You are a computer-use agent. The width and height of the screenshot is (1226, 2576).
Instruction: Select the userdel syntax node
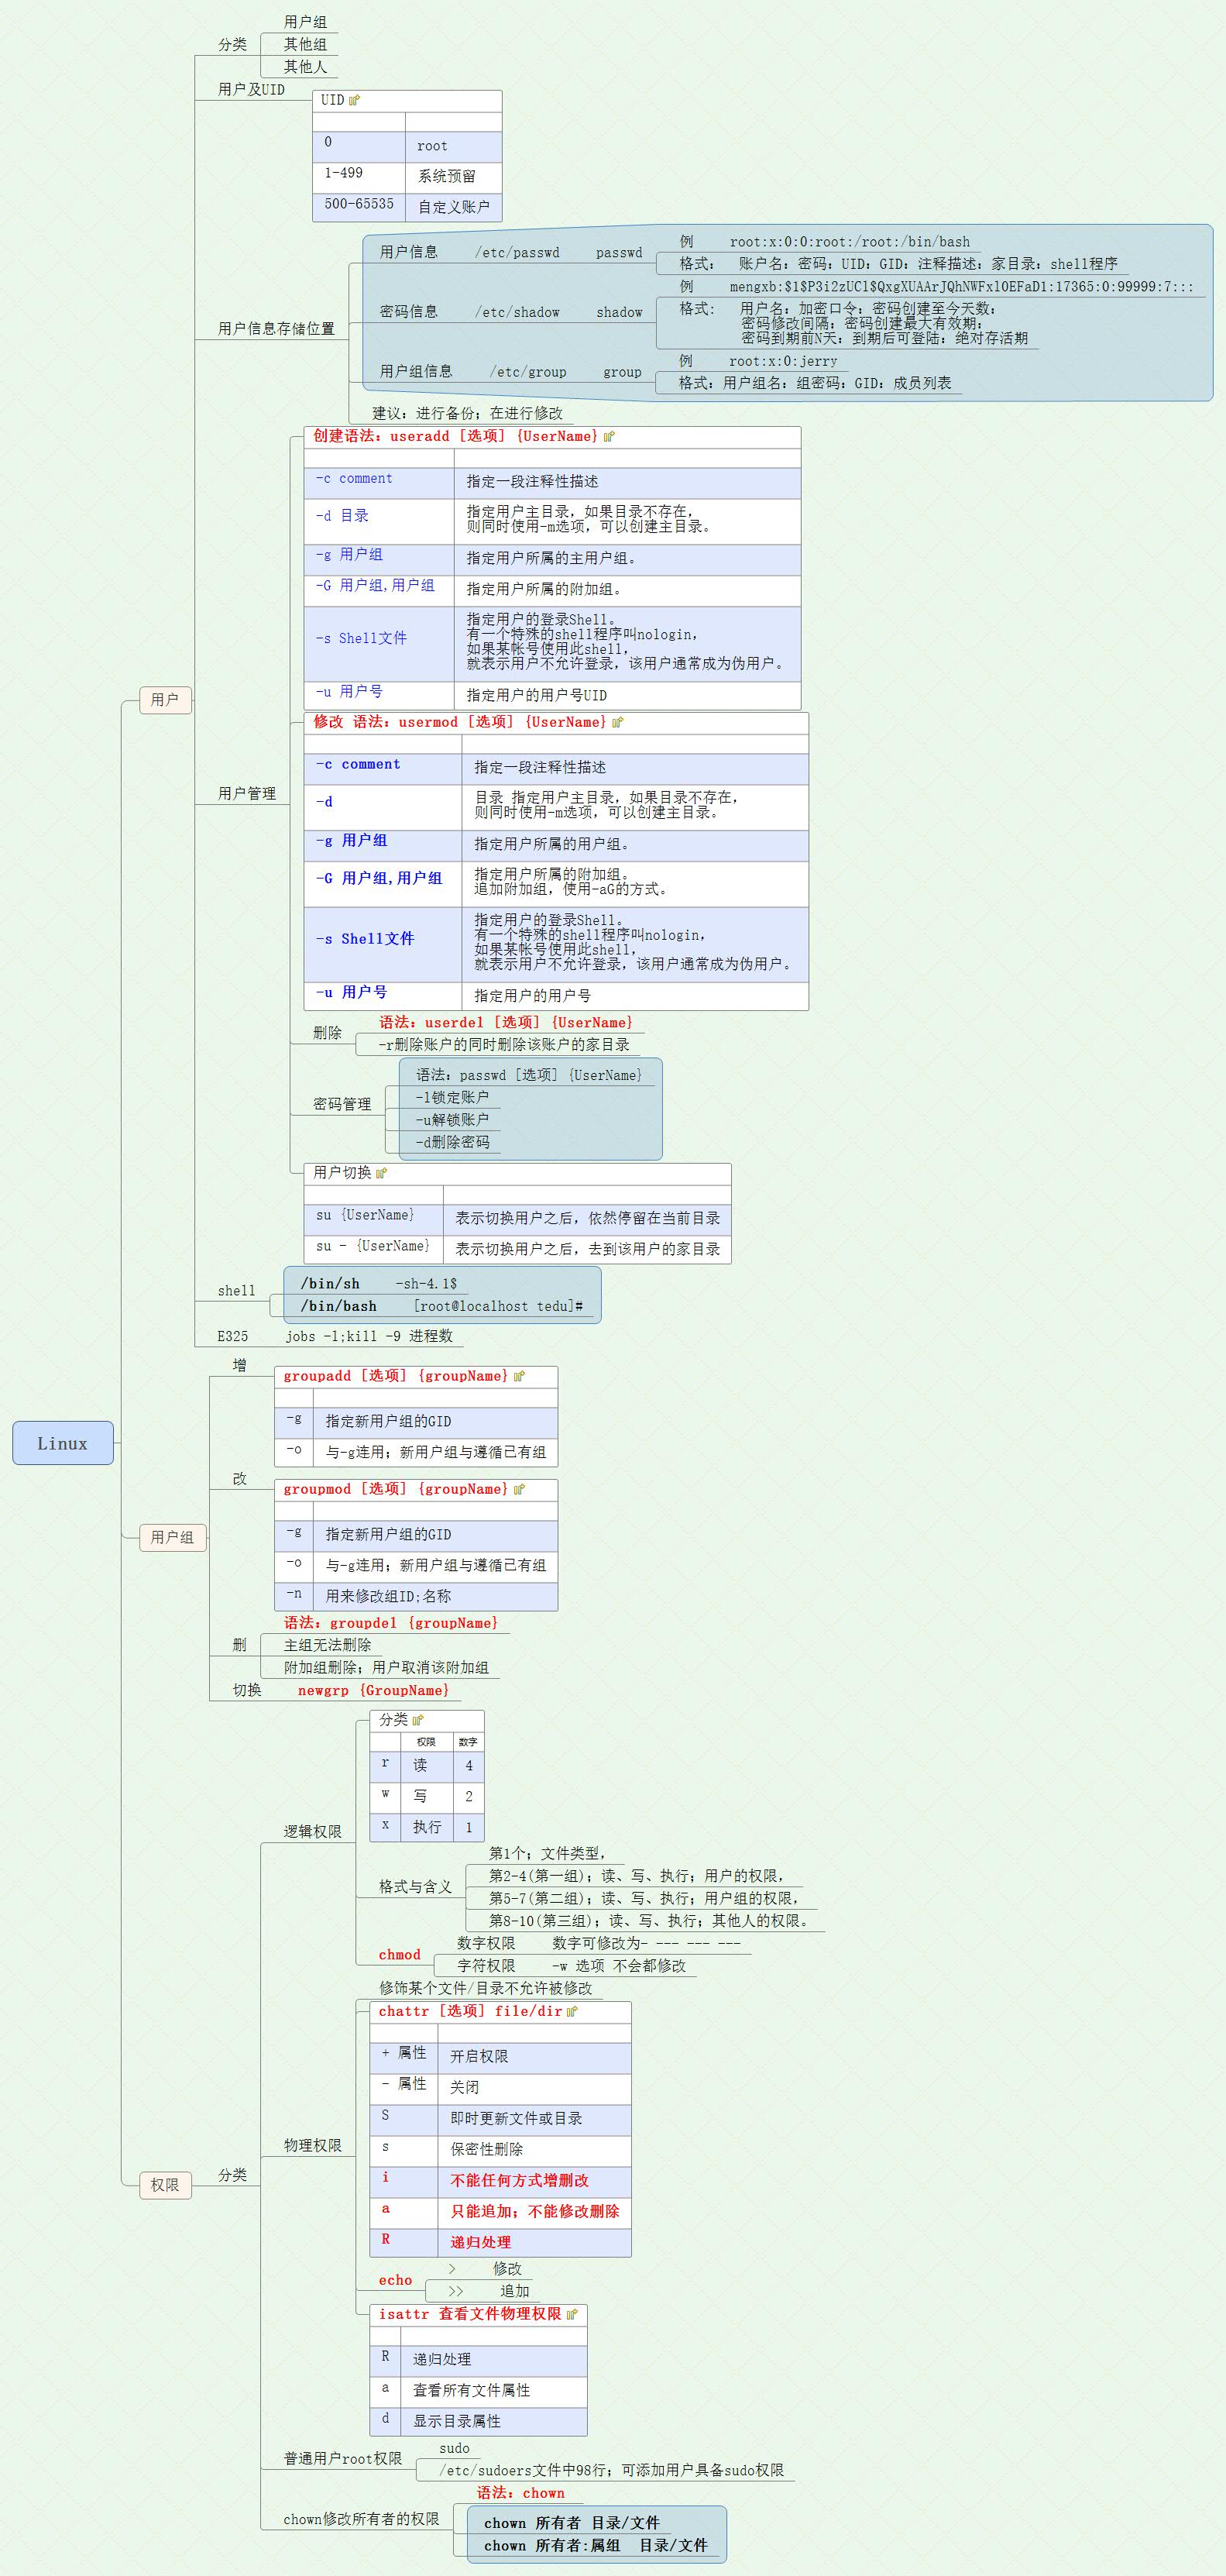(x=506, y=1023)
